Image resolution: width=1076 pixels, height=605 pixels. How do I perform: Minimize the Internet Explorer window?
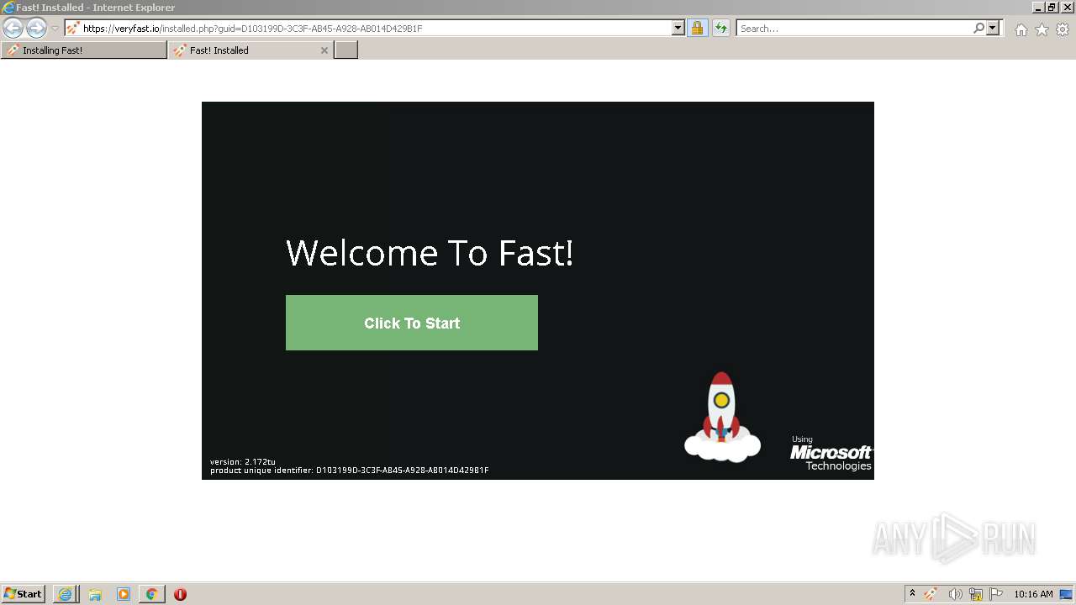pyautogui.click(x=1038, y=8)
